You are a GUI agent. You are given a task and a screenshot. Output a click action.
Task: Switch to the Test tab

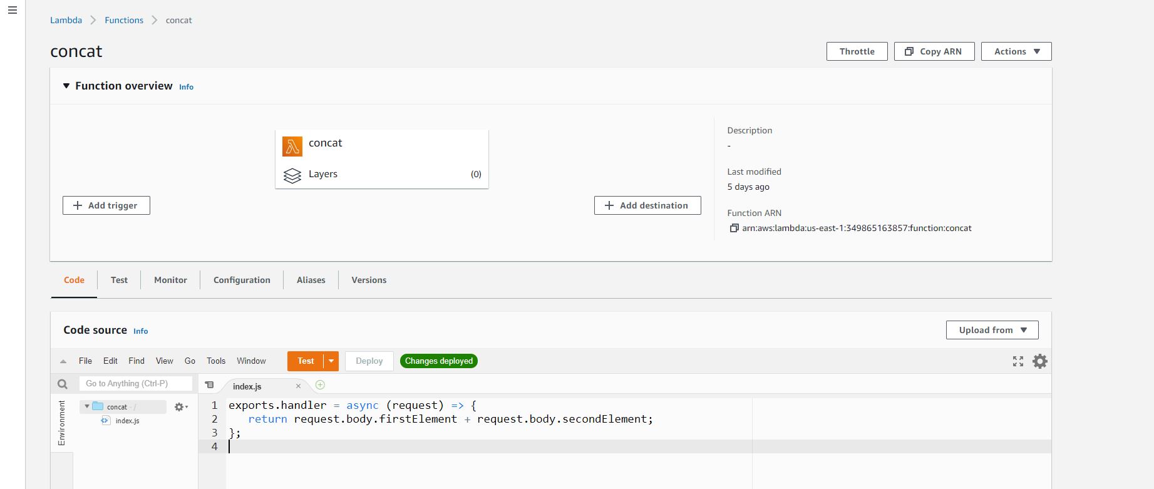(x=119, y=280)
